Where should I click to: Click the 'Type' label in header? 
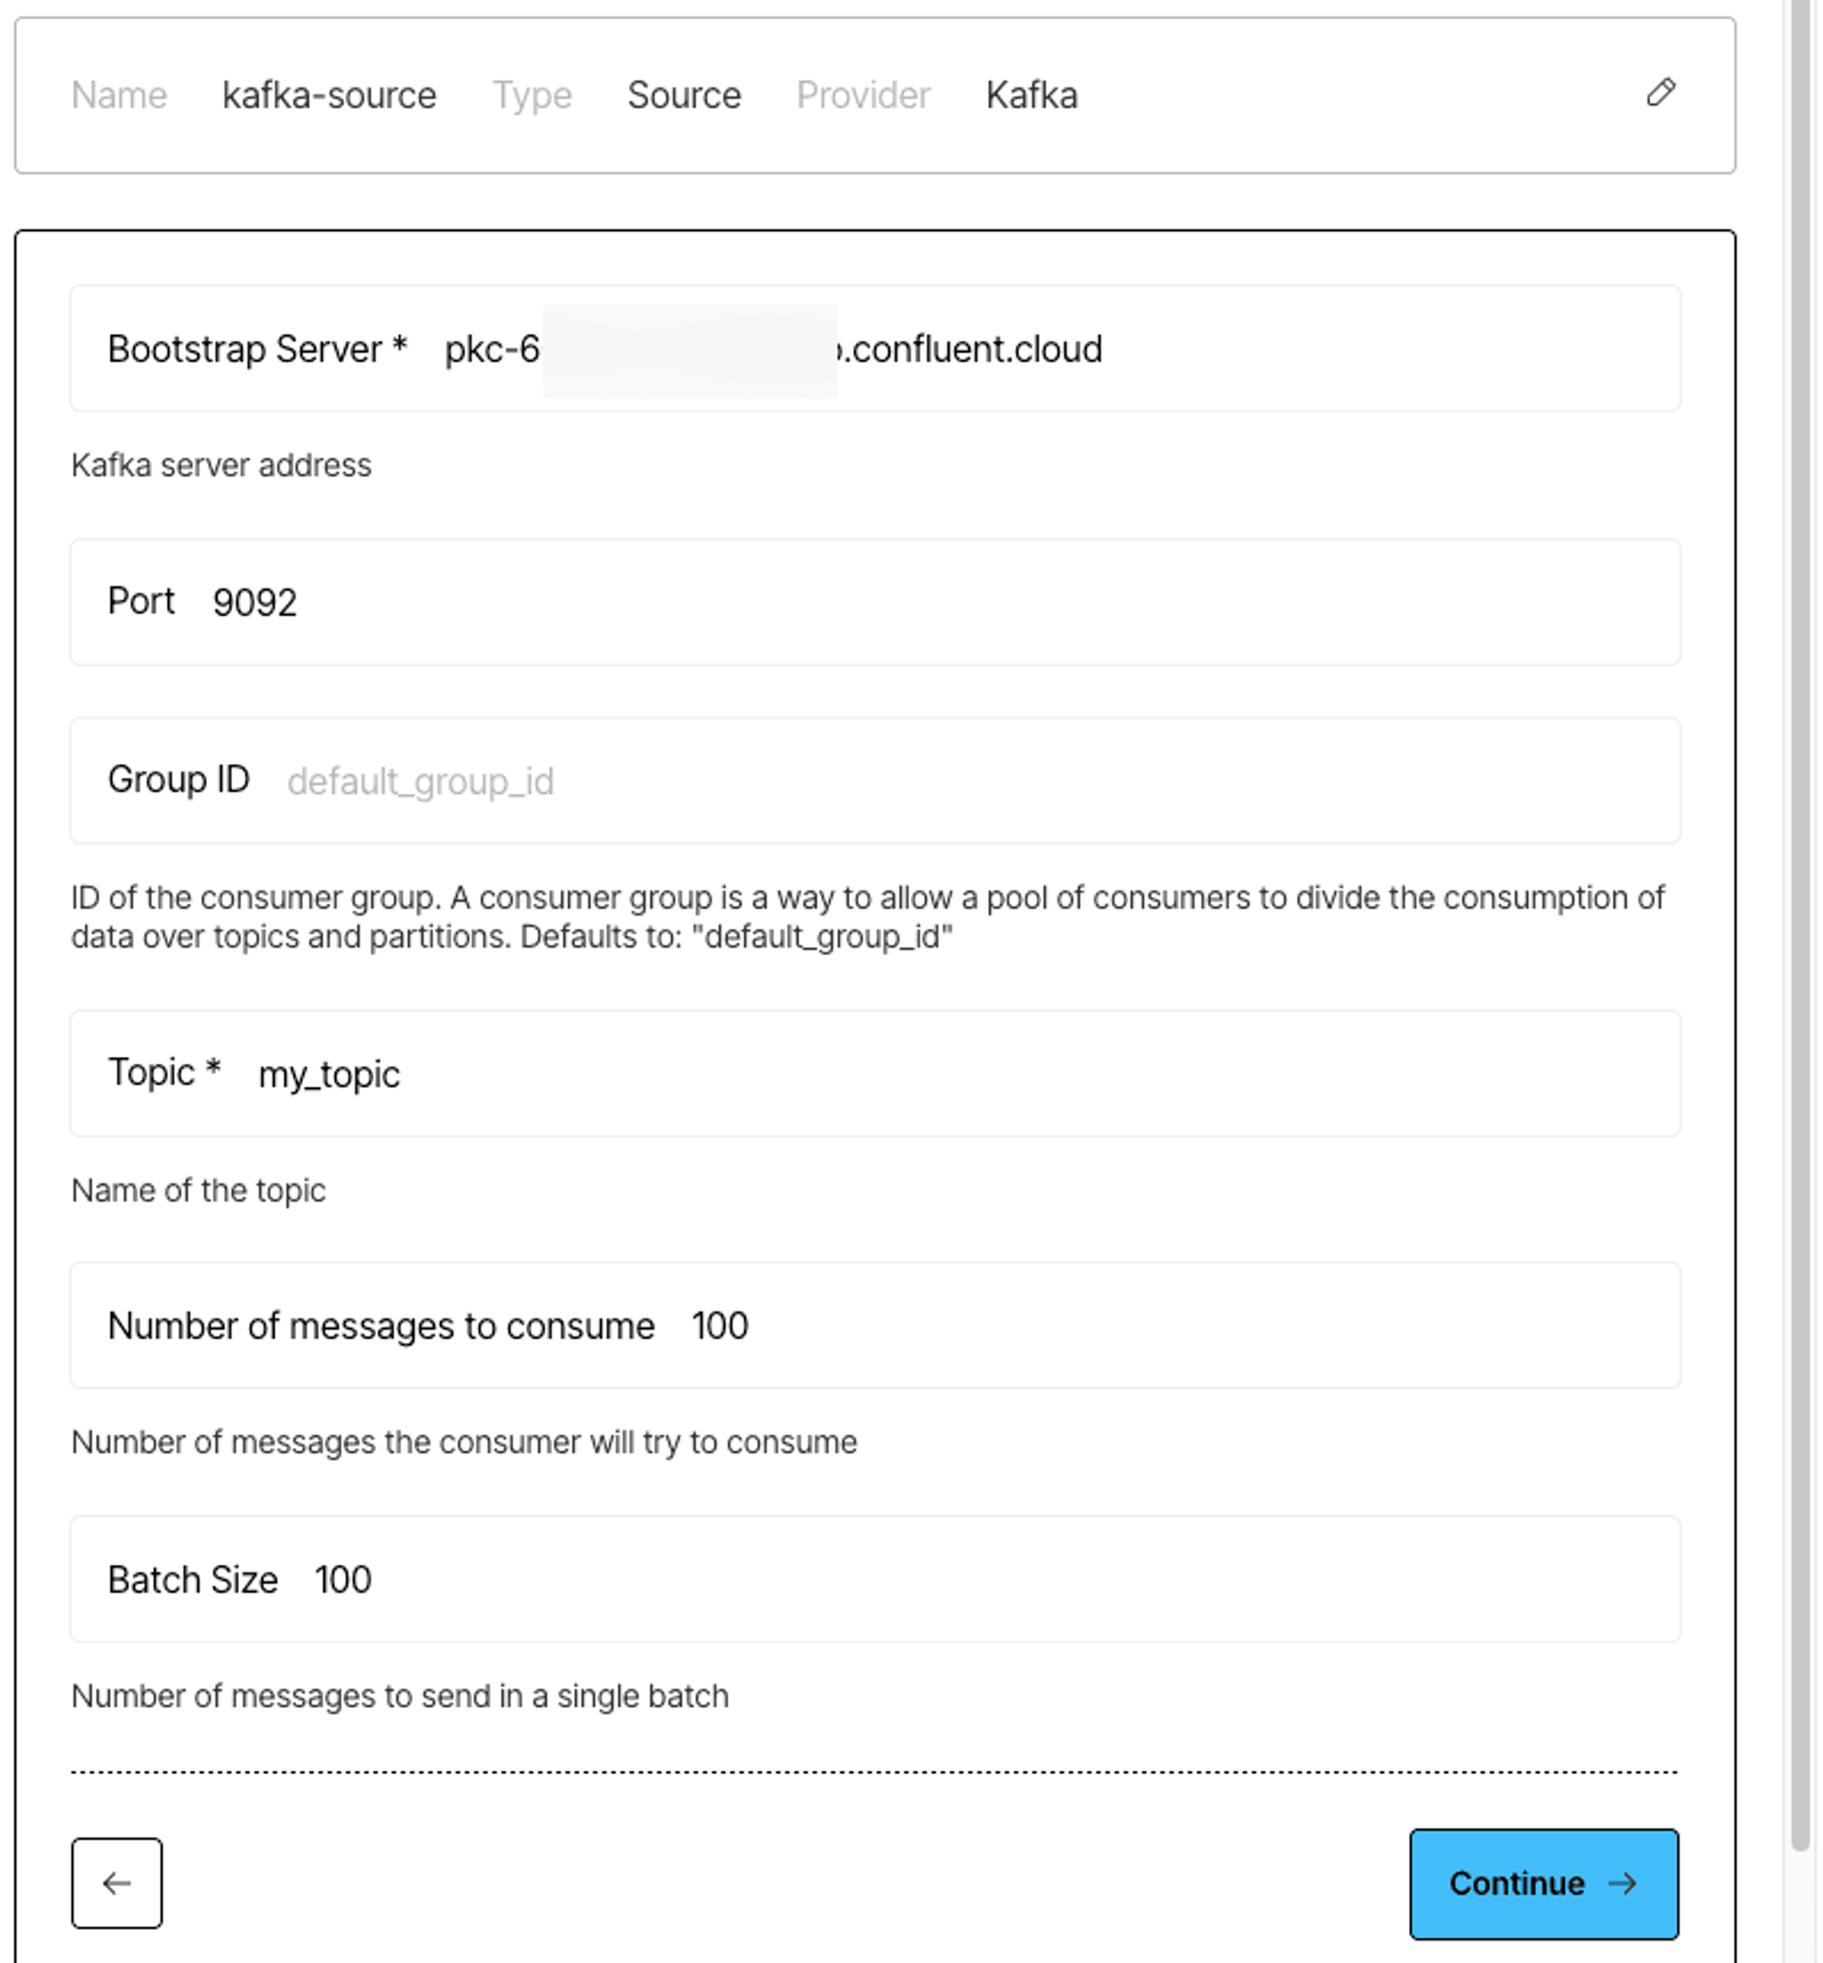532,95
